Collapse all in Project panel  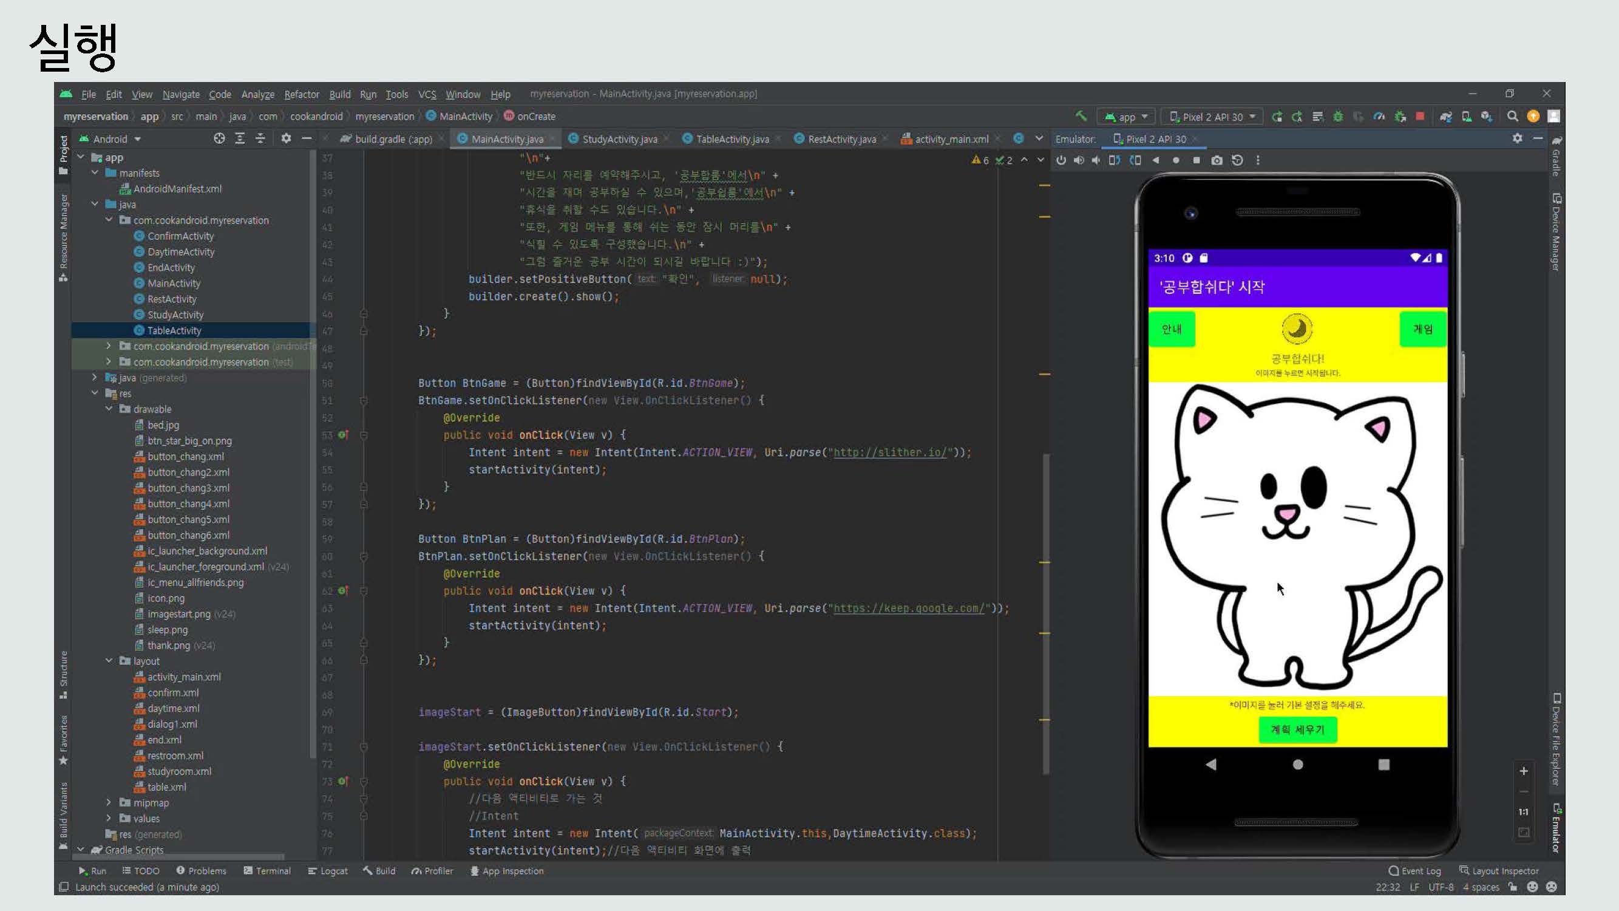coord(260,138)
